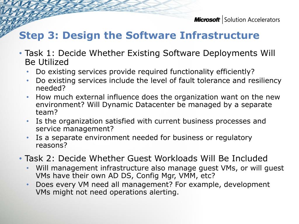
Task: Click 'Task 1: Decide Whether Existing Software Deployments' heading
Action: point(150,57)
